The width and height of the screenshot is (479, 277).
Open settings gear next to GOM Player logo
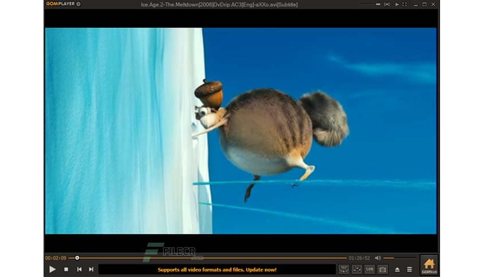(x=78, y=4)
